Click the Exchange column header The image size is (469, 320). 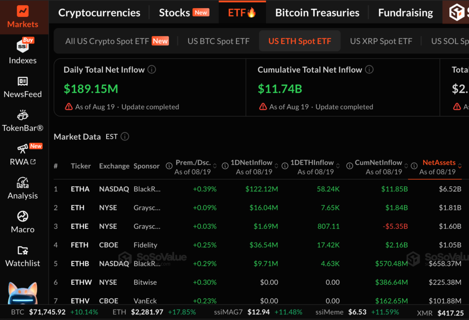(x=114, y=166)
